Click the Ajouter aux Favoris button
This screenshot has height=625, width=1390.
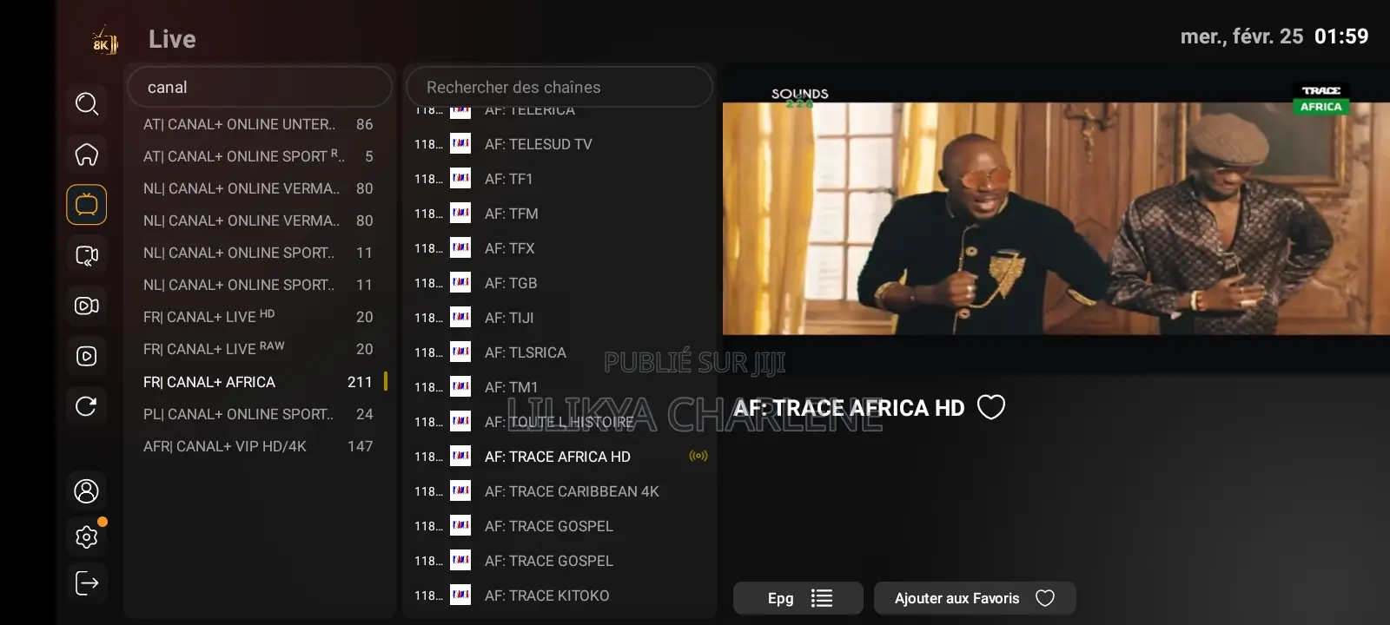(974, 598)
